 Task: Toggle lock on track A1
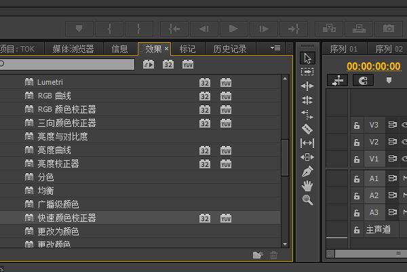tap(357, 179)
